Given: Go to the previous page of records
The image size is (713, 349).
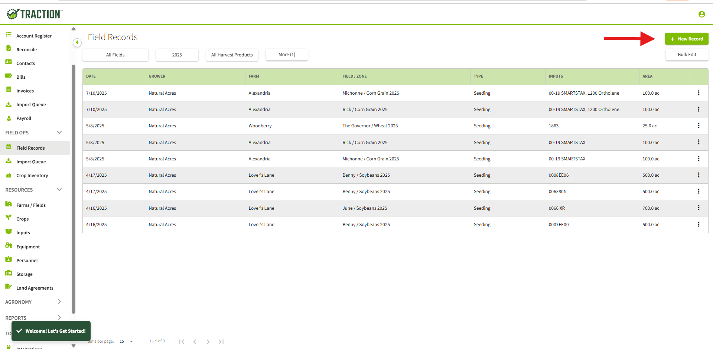Looking at the screenshot, I should pos(195,342).
